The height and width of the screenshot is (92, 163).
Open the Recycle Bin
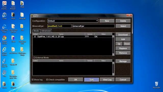coord(156,85)
